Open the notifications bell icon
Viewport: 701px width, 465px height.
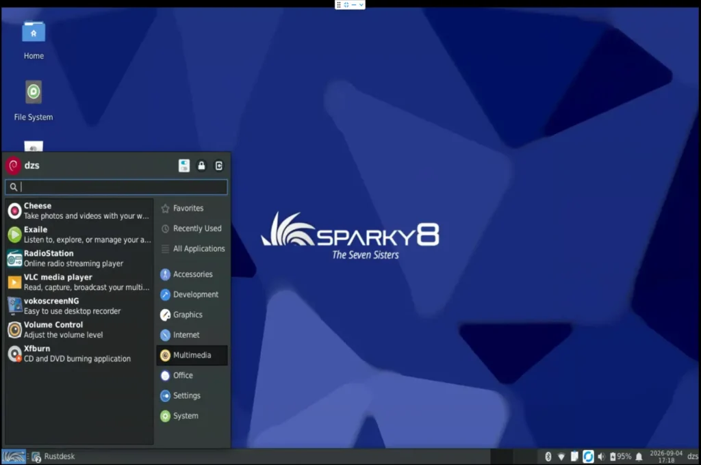[x=639, y=457]
